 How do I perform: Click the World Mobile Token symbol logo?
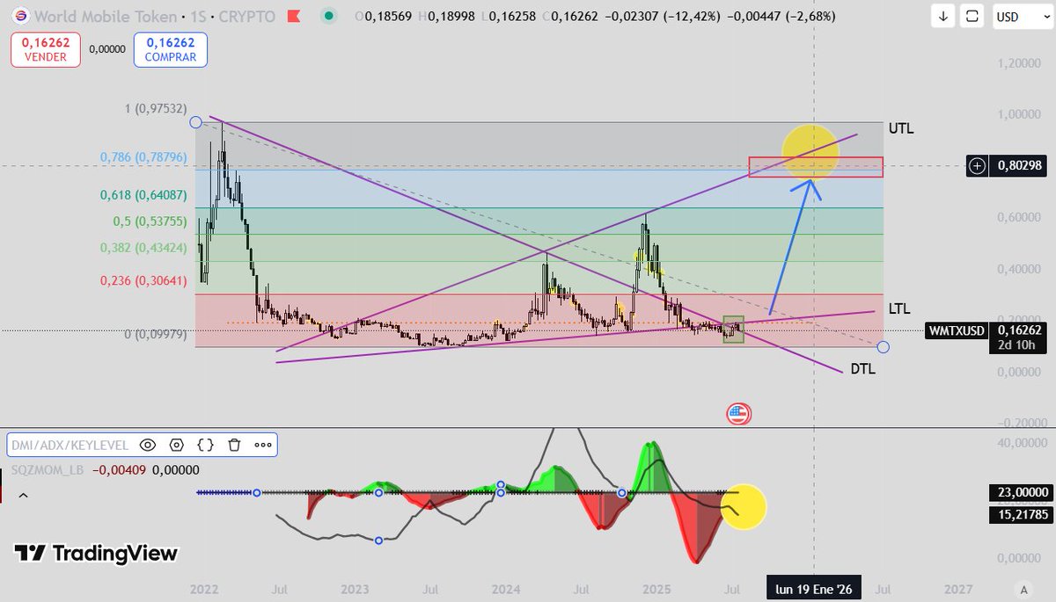(x=20, y=16)
